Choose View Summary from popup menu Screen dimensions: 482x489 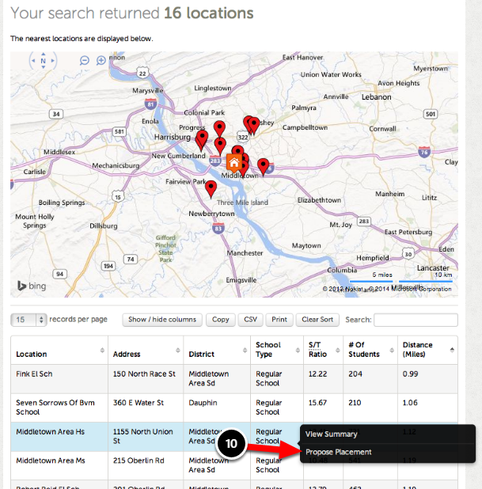pyautogui.click(x=331, y=434)
